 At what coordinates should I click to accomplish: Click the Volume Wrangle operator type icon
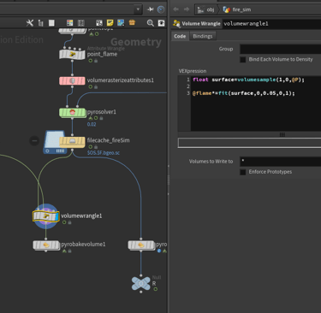click(176, 23)
